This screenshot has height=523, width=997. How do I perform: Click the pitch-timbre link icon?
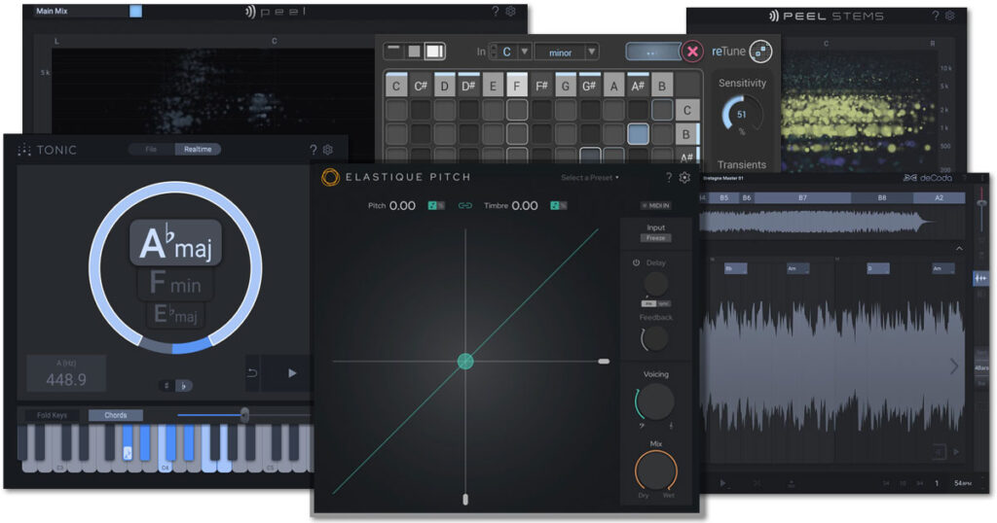pyautogui.click(x=465, y=206)
